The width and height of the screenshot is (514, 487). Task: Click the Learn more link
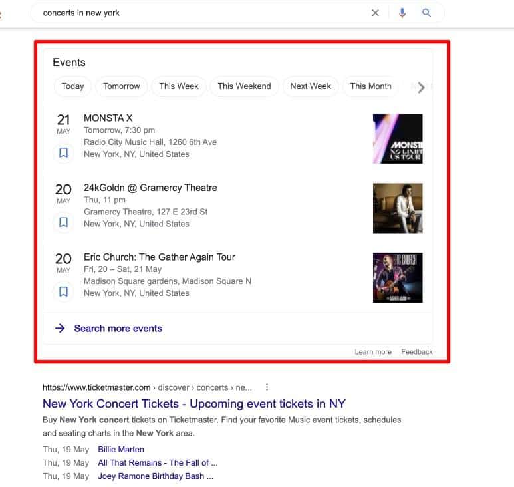pos(373,351)
